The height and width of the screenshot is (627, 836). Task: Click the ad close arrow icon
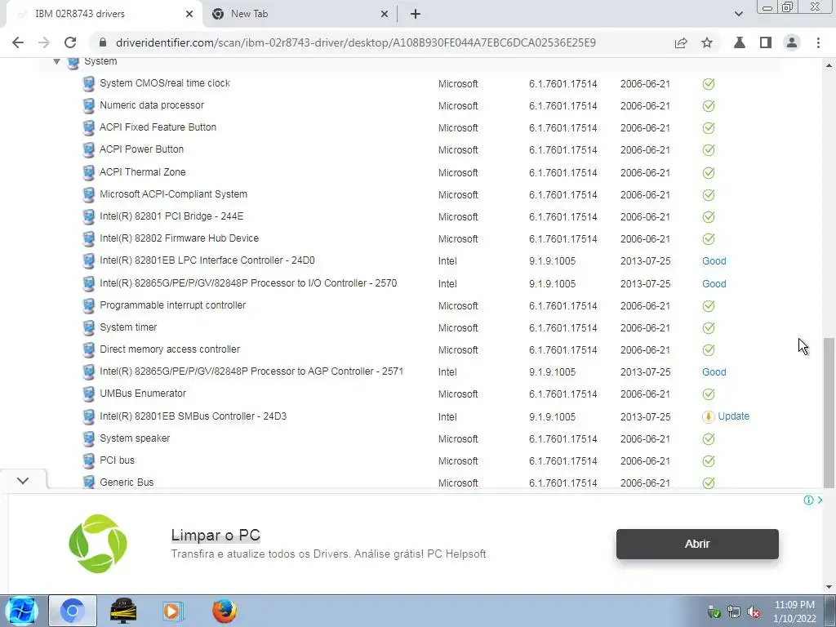[820, 500]
